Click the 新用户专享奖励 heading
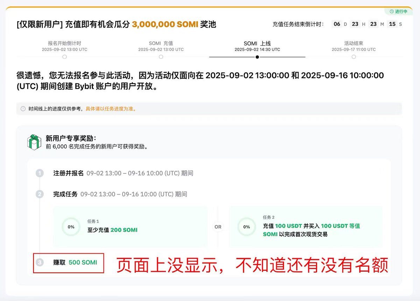 71,139
